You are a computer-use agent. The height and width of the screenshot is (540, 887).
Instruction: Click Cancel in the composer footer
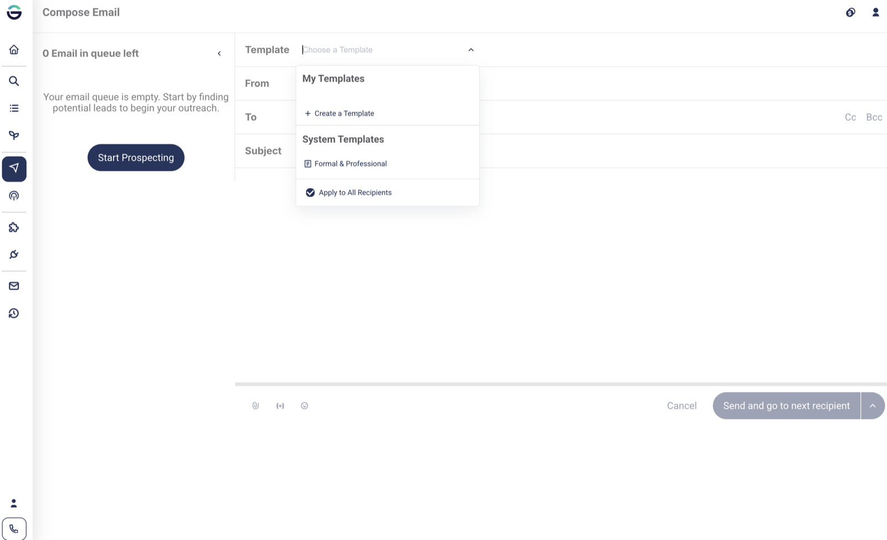[x=682, y=406]
